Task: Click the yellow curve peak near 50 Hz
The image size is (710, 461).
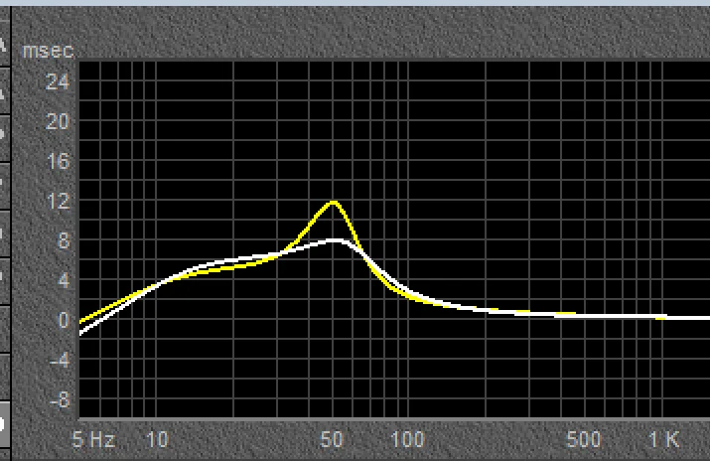Action: 334,203
